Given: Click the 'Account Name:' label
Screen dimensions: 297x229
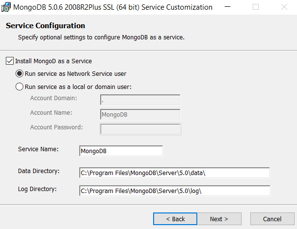Looking at the screenshot, I should pyautogui.click(x=51, y=113).
